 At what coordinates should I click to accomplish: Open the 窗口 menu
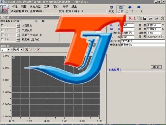click(56, 7)
